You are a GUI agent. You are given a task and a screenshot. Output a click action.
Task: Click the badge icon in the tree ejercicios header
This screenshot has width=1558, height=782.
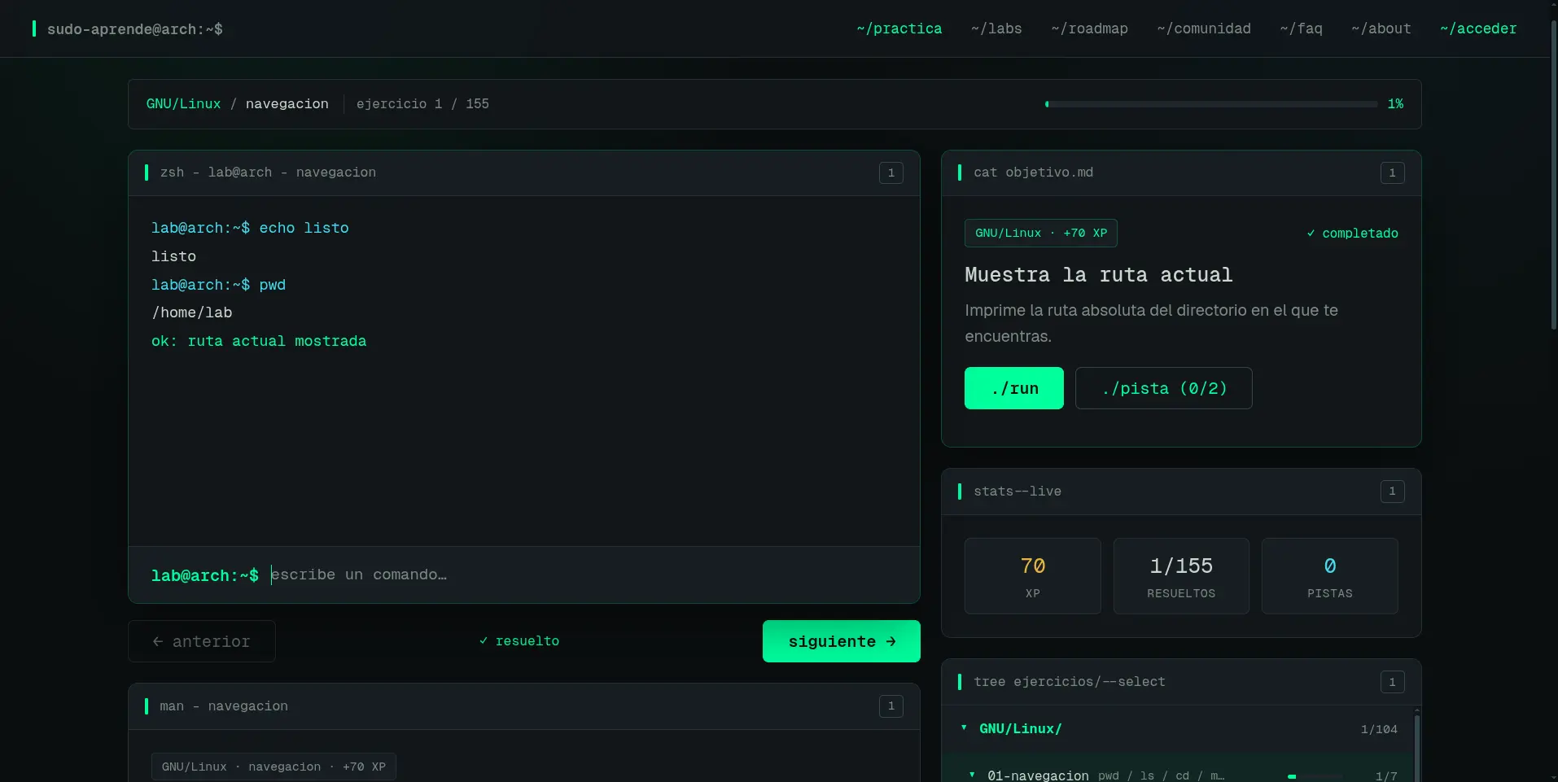point(1392,682)
